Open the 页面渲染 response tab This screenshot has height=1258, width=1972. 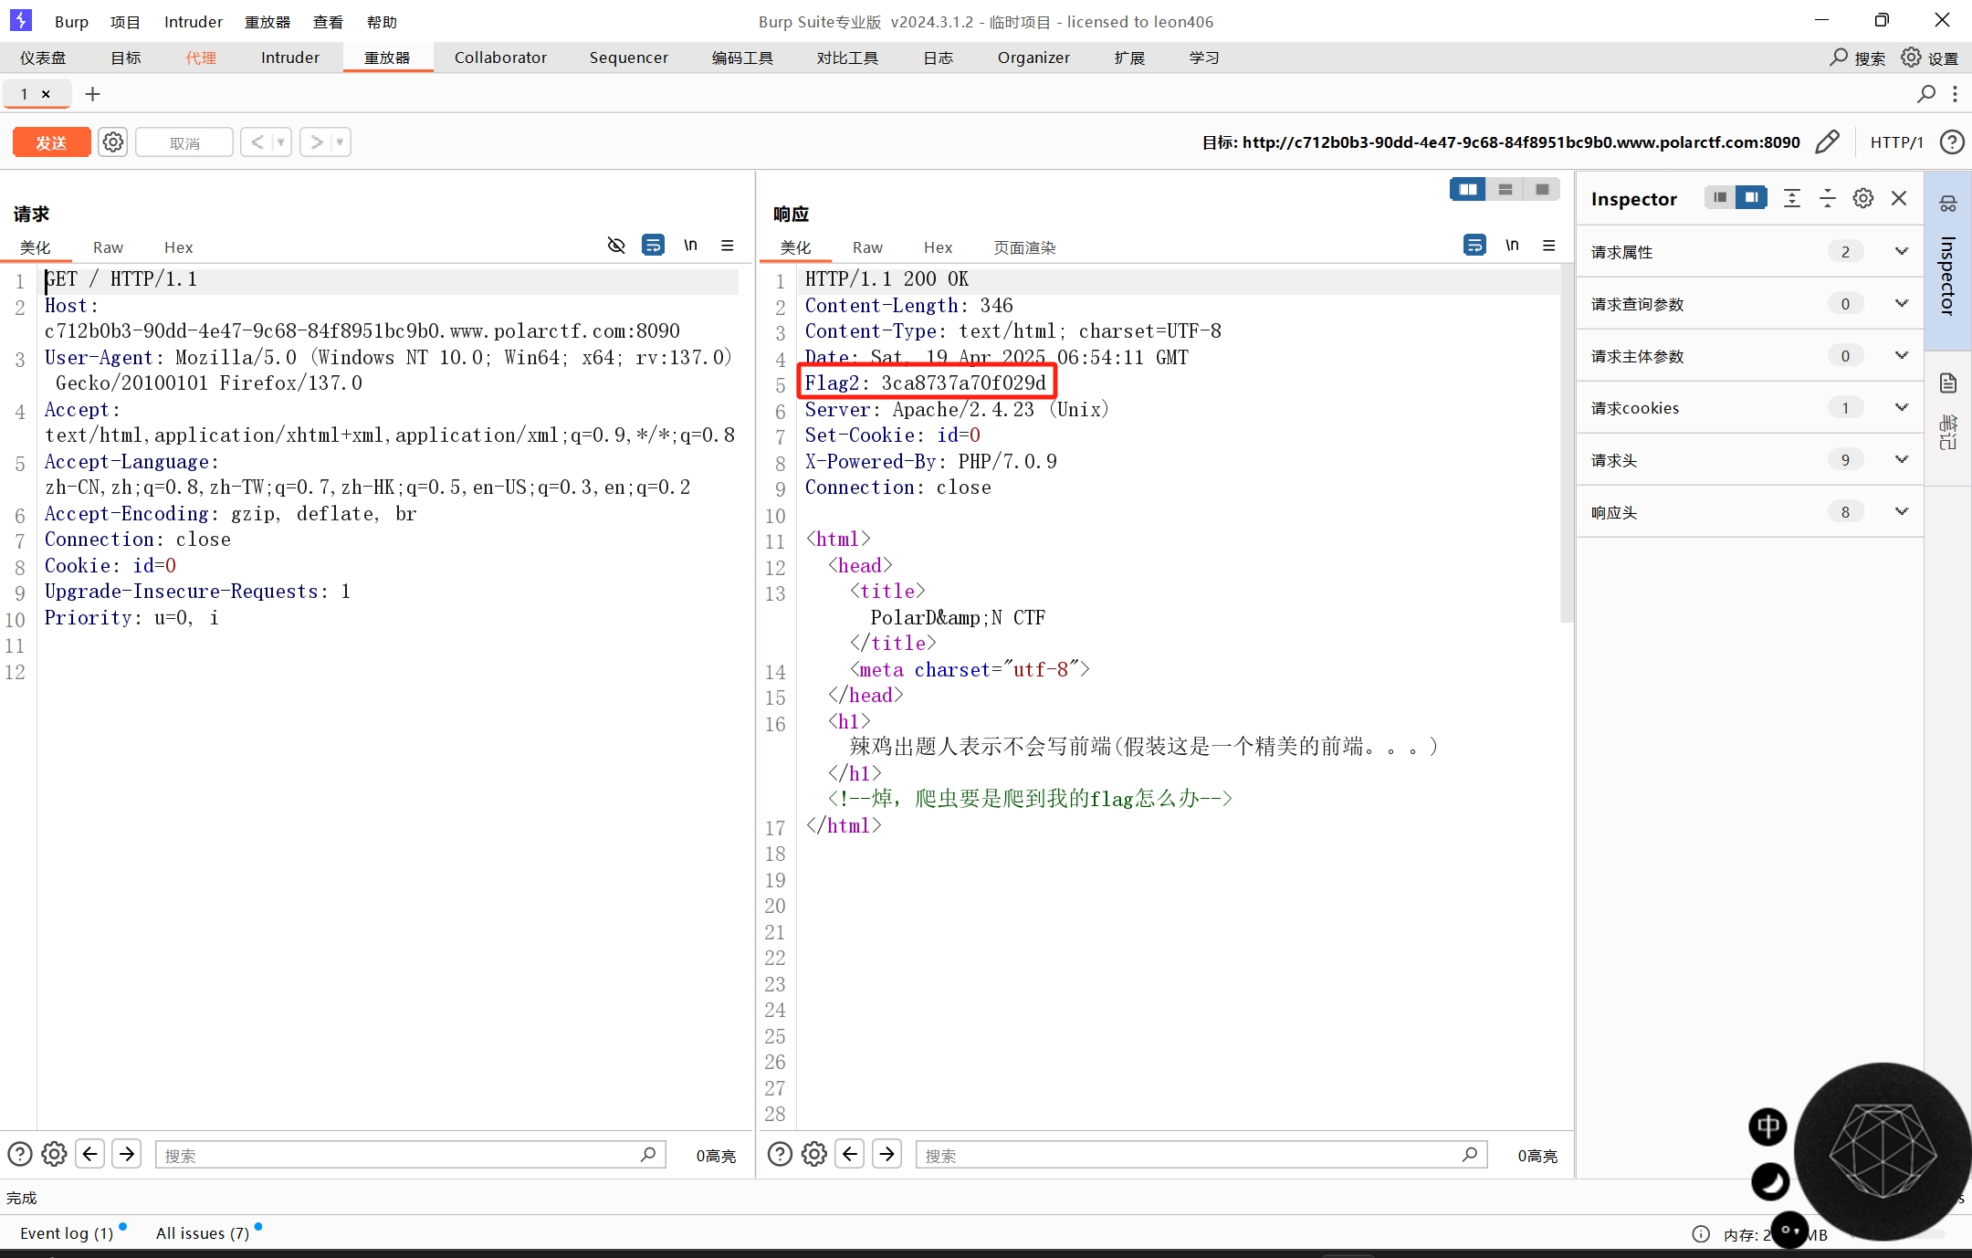click(1024, 247)
